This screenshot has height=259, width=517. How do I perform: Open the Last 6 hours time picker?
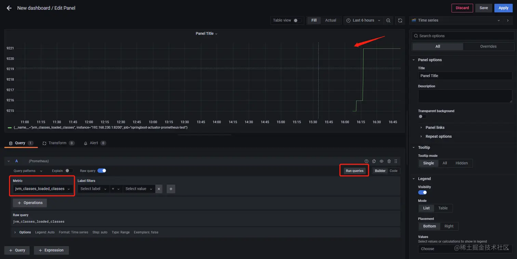(x=363, y=21)
